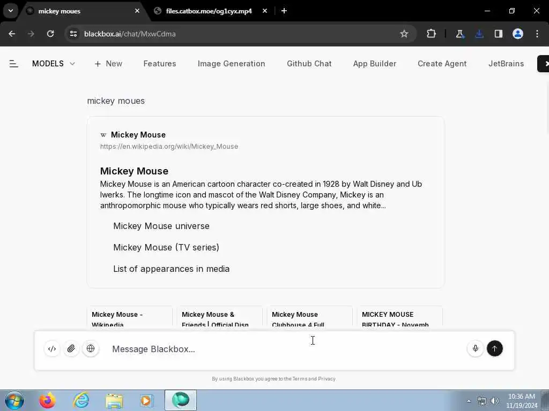Viewport: 549px width, 411px height.
Task: Launch Firefox from the taskbar
Action: [47, 400]
